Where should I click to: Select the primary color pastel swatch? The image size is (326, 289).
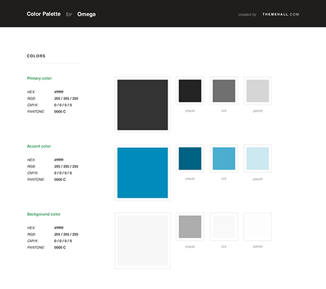tap(258, 91)
